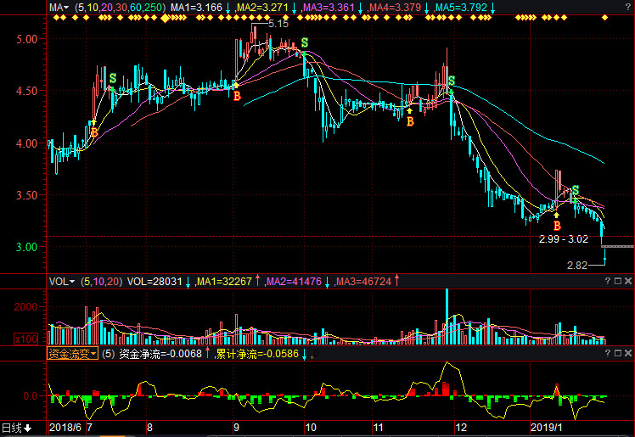This screenshot has height=437, width=635.
Task: Click the MA parameters (5,10,20,30,60,250)
Action: point(119,8)
